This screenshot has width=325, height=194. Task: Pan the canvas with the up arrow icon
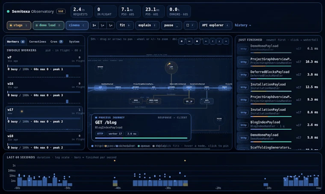(213, 41)
